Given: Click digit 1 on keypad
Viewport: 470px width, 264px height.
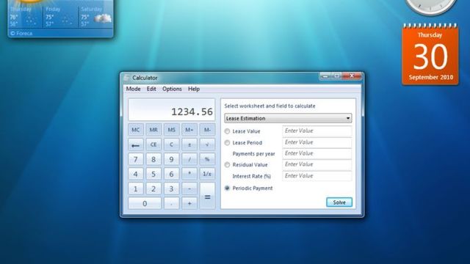Looking at the screenshot, I should (135, 188).
